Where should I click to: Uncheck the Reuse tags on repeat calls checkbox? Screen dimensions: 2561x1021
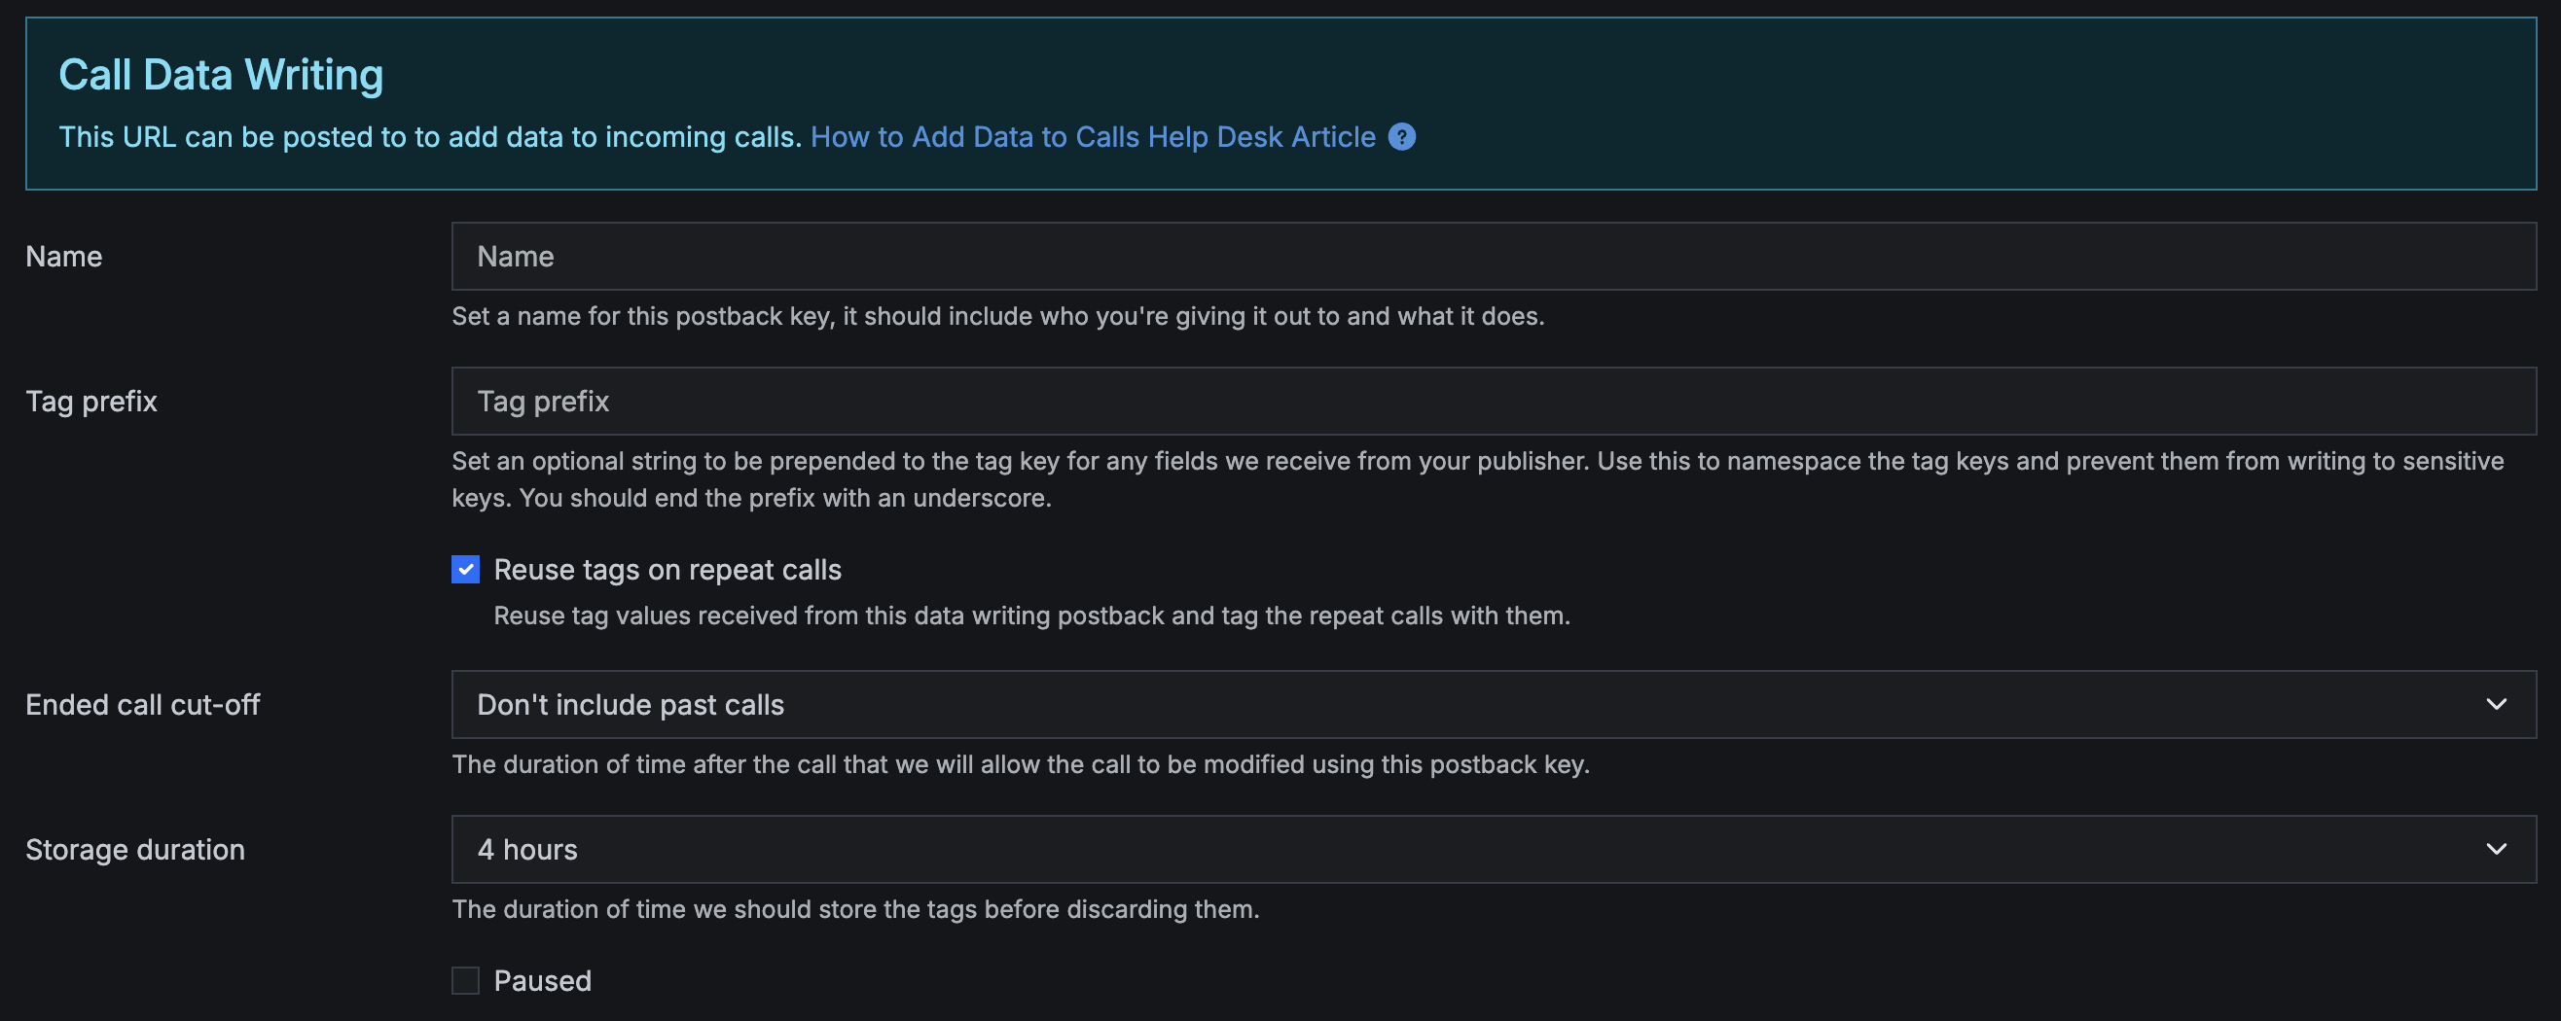point(465,569)
